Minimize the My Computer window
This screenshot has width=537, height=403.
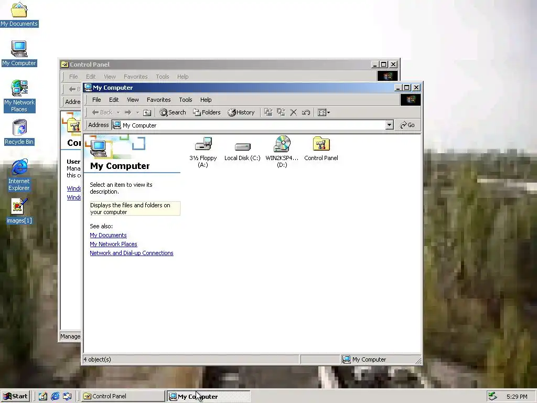[398, 88]
